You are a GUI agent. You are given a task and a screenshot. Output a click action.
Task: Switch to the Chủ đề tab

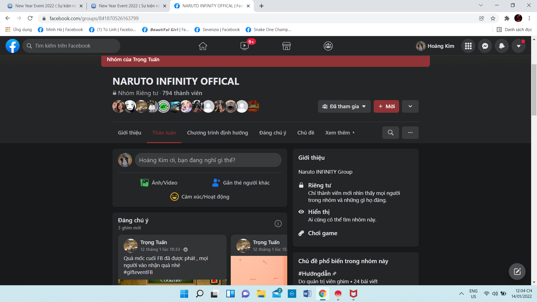tap(305, 133)
